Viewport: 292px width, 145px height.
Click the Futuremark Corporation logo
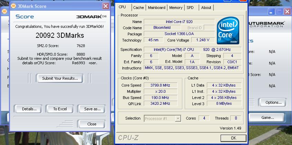[x=267, y=24]
